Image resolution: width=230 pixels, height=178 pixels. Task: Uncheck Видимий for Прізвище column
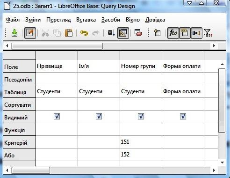click(x=57, y=117)
